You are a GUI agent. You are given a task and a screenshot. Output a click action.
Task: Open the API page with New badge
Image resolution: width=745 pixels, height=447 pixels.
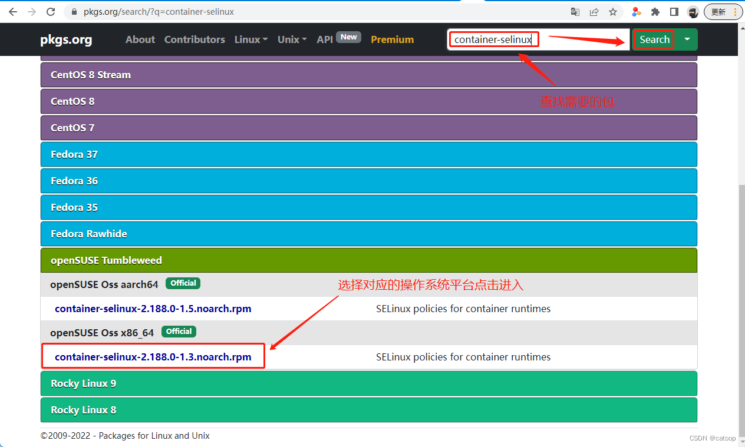325,39
